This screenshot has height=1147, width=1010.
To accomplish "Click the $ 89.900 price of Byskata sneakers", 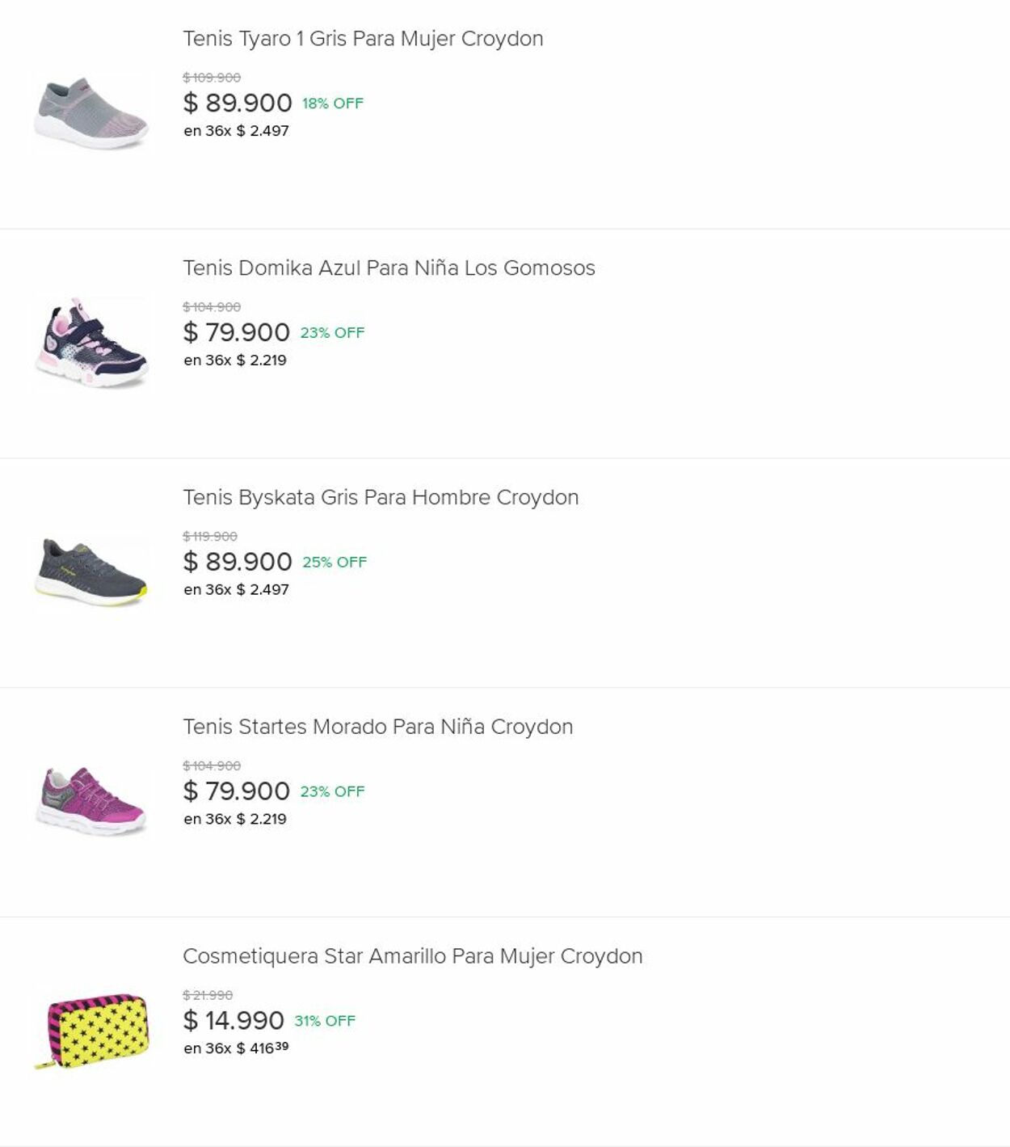I will coord(238,562).
